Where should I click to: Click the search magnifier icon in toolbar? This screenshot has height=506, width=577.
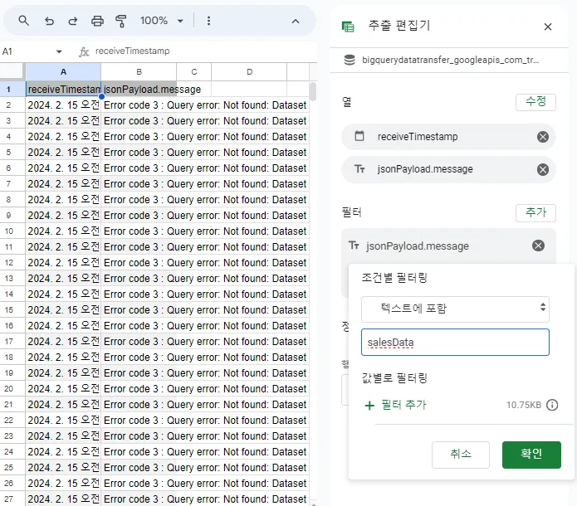[x=23, y=21]
